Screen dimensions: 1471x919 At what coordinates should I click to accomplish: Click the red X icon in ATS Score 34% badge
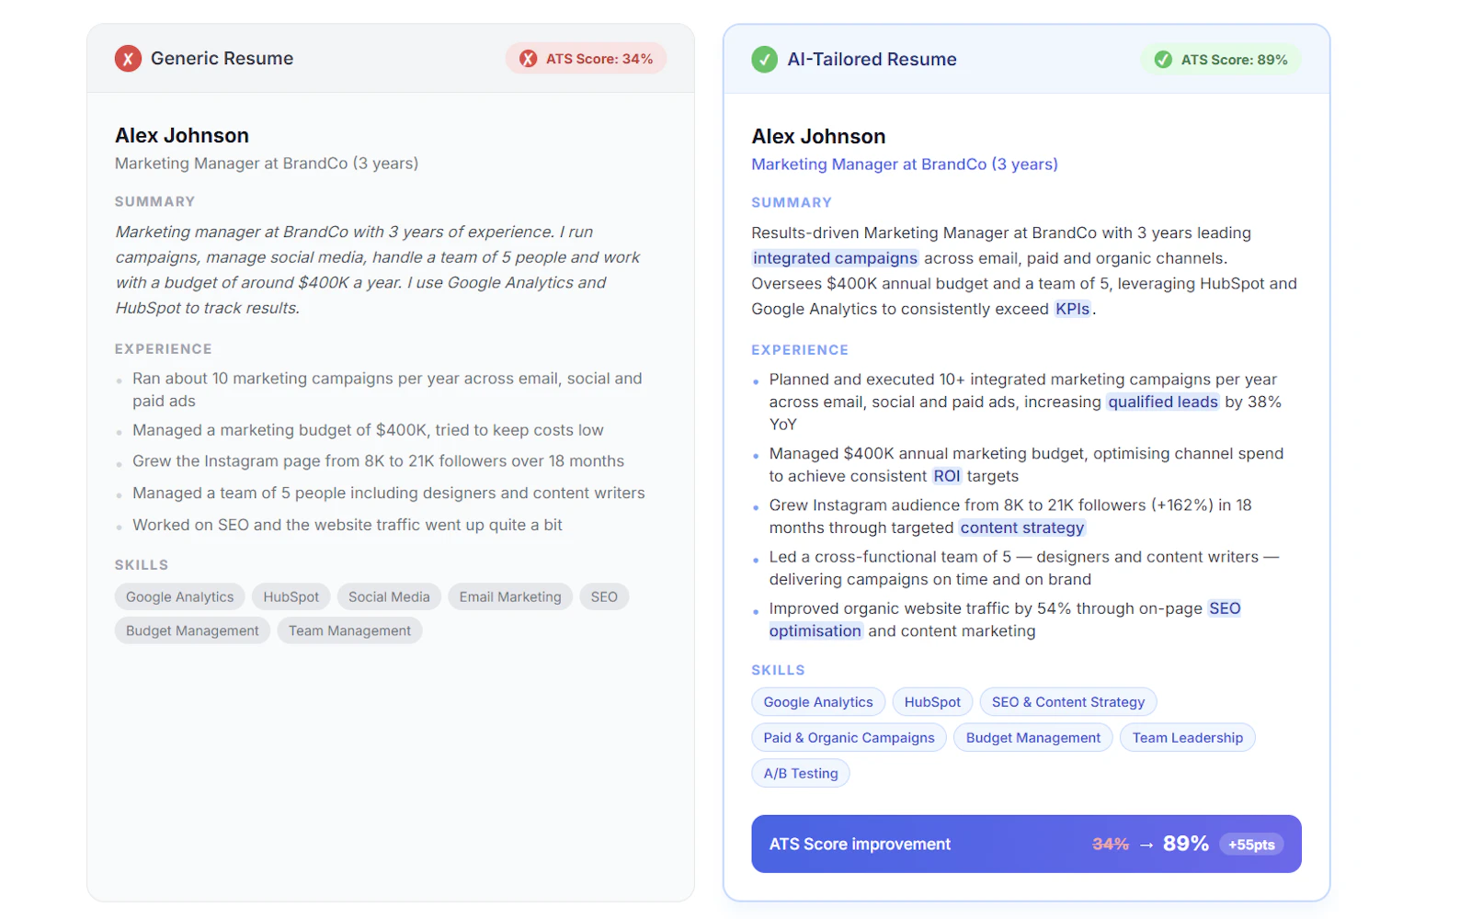click(528, 59)
